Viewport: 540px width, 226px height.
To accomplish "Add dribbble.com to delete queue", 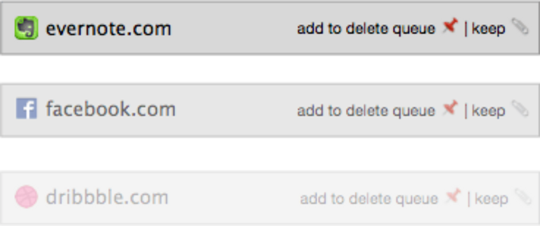I will pos(369,199).
